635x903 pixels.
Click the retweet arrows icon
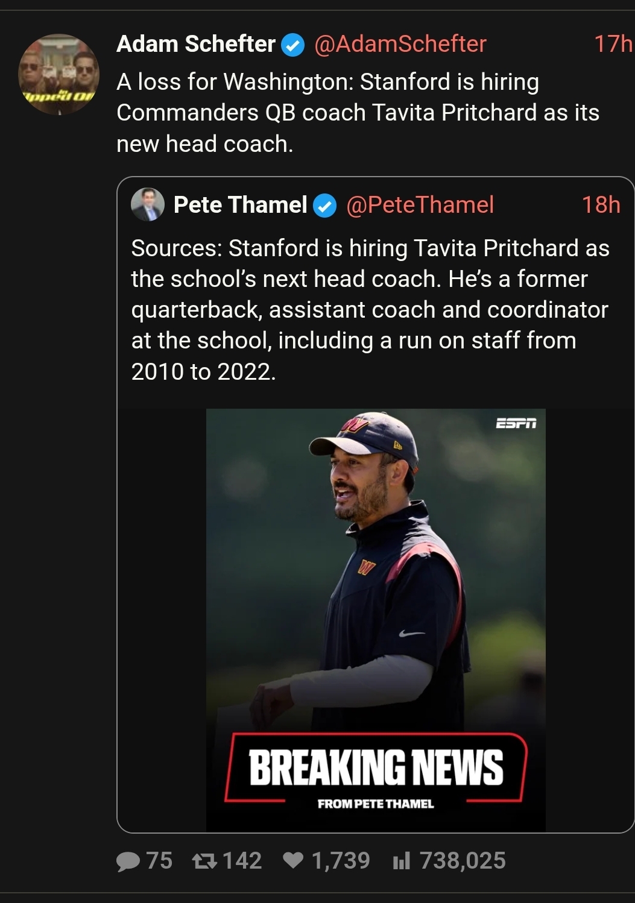click(204, 860)
